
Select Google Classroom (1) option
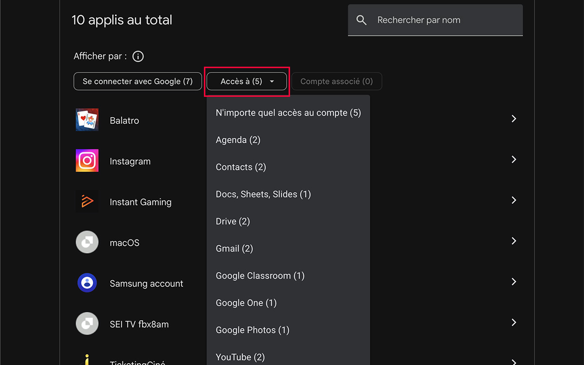pos(289,276)
